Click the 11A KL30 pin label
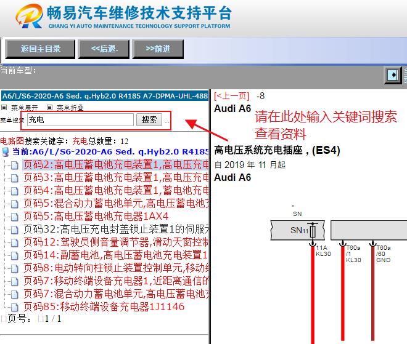 (323, 250)
